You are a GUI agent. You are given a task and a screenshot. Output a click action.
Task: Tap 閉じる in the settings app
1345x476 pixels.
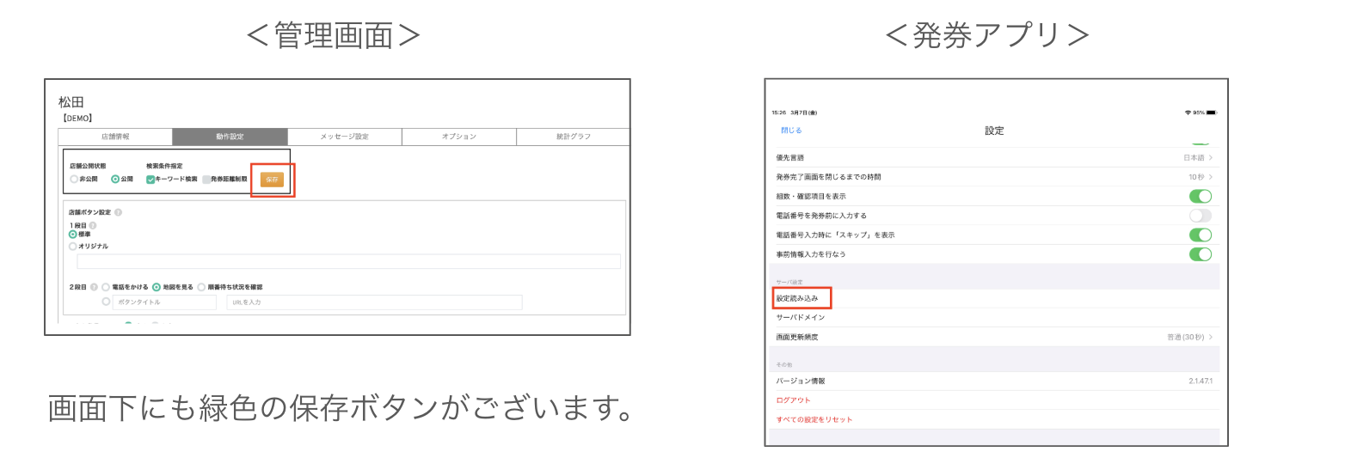pos(791,131)
